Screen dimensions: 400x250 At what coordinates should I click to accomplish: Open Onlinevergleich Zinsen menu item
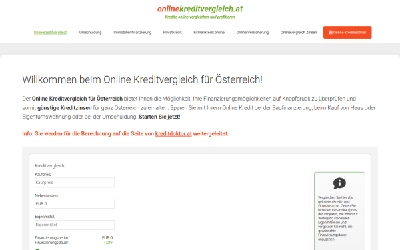pyautogui.click(x=299, y=33)
